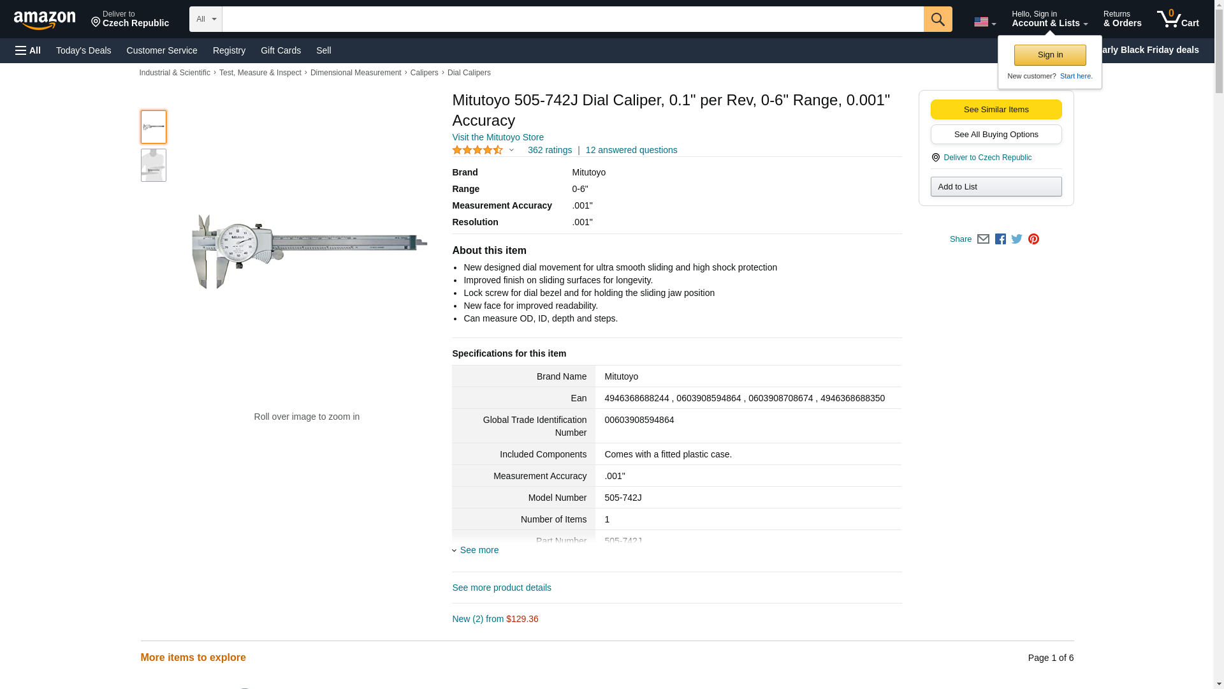Open Today's Deals nav item
The image size is (1224, 689).
(84, 50)
